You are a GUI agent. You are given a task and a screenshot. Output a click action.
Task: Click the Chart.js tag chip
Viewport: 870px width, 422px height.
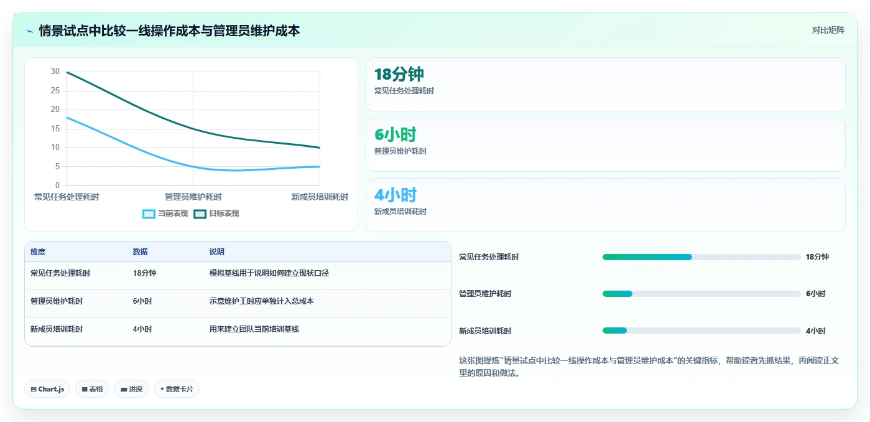(47, 389)
